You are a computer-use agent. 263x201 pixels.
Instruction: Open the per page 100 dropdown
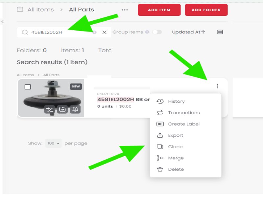pos(53,144)
